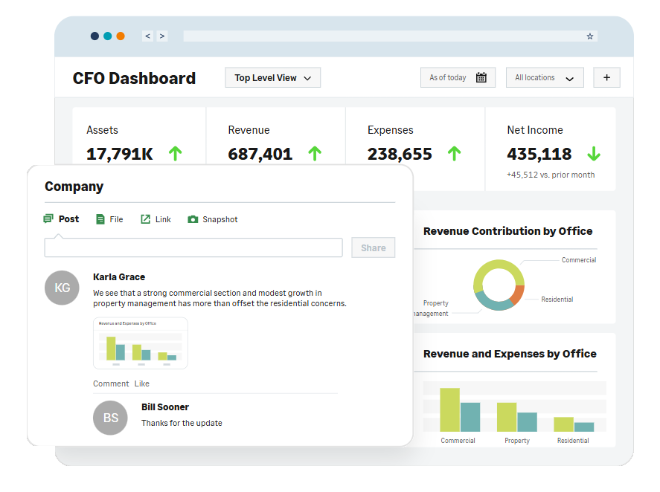Click the Share button
Viewport: 660px width, 492px height.
373,247
